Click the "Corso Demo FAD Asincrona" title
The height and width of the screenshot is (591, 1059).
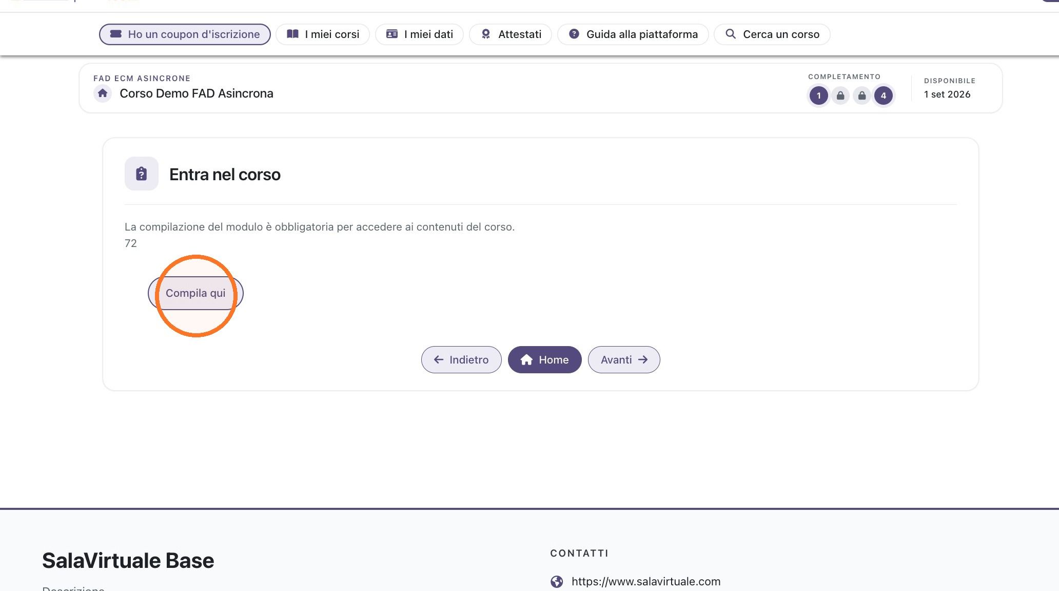pyautogui.click(x=197, y=93)
